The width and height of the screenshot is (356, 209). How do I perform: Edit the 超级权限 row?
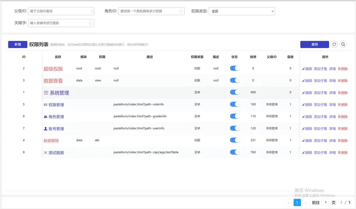[307, 69]
